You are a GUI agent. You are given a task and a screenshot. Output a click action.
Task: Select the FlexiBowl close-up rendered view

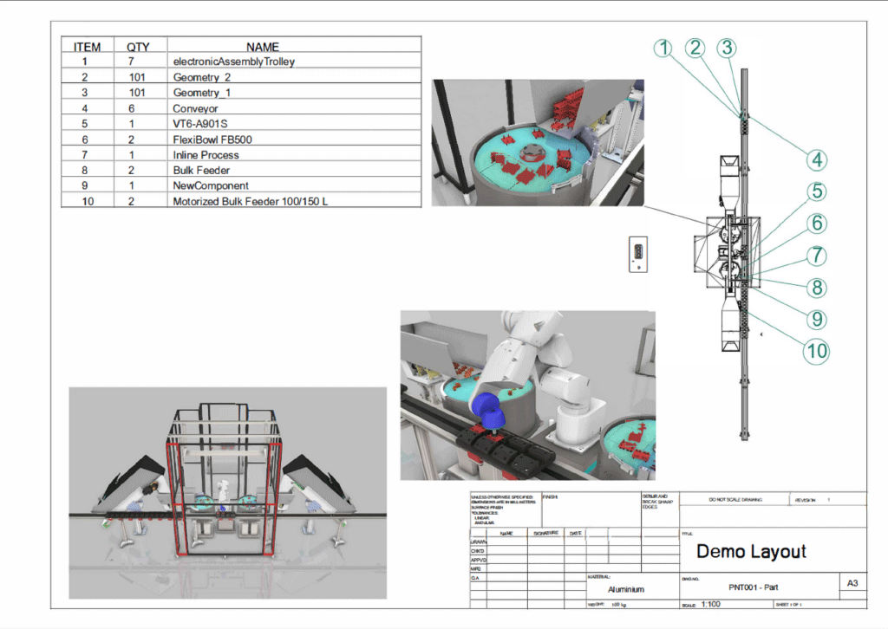pyautogui.click(x=538, y=143)
